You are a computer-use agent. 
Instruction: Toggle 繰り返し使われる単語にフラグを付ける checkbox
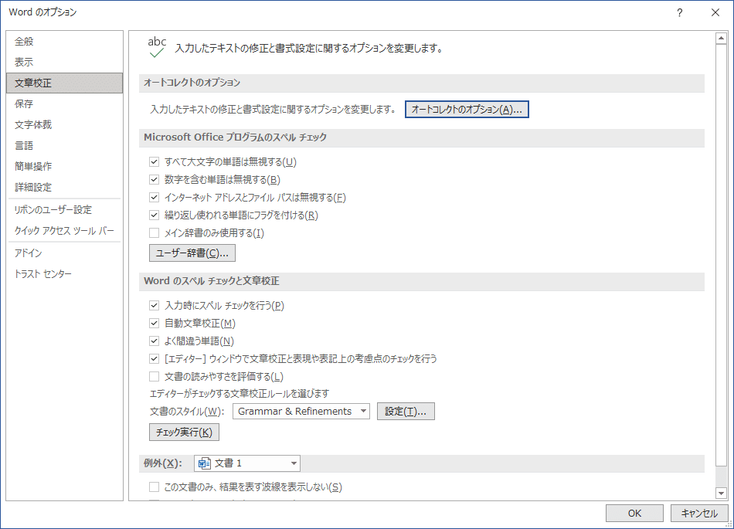(154, 215)
